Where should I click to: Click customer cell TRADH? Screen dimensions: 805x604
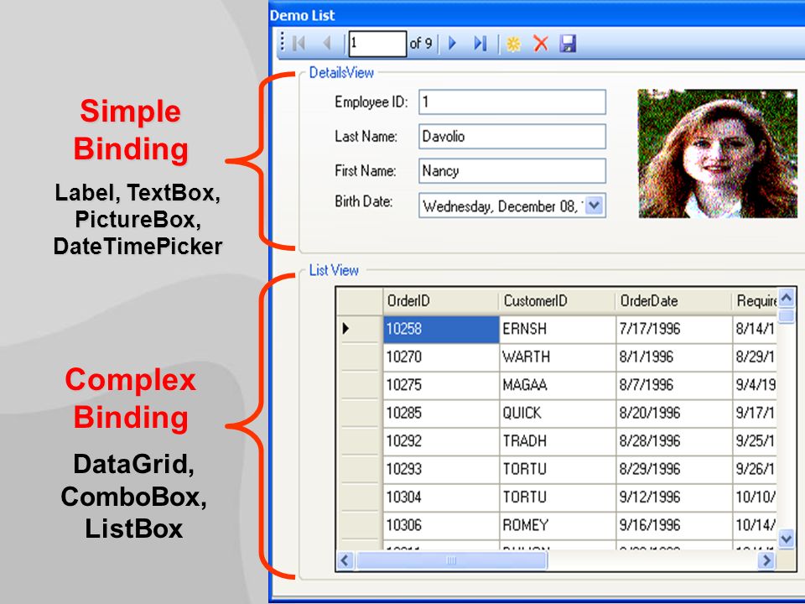558,440
